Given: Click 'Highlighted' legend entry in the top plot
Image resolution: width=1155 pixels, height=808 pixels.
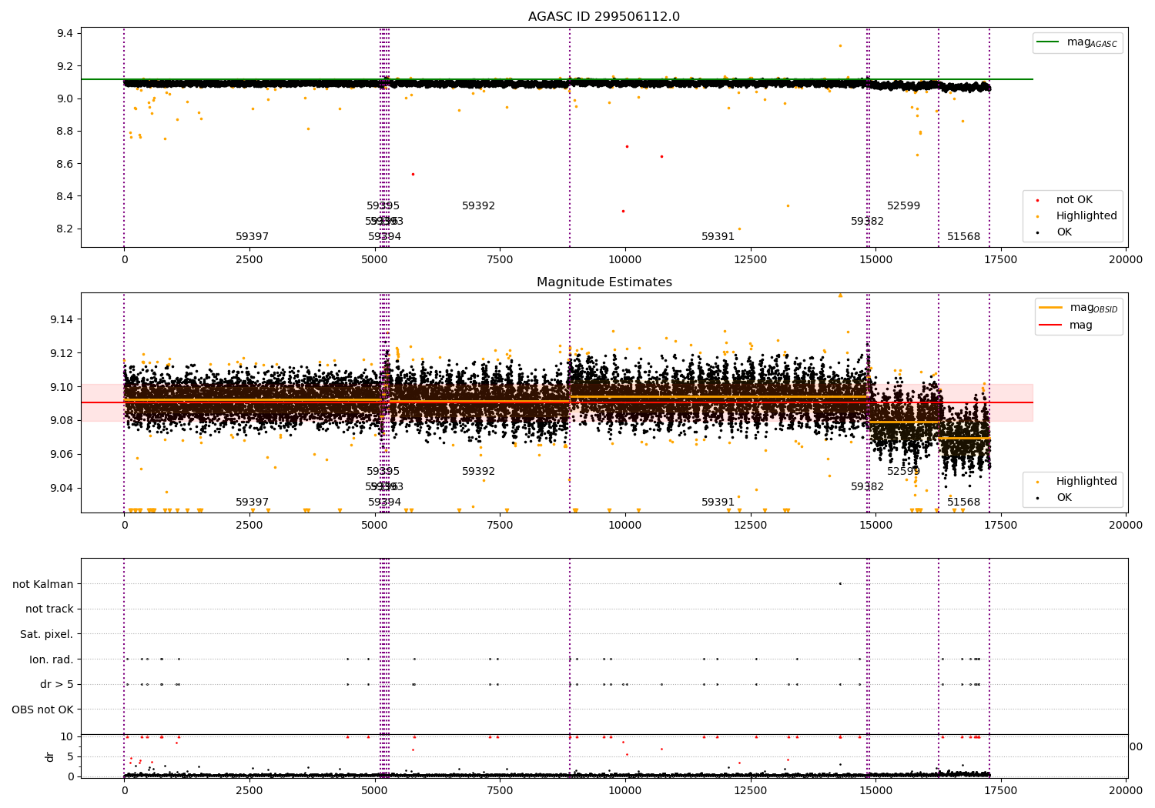Looking at the screenshot, I should tap(1077, 216).
